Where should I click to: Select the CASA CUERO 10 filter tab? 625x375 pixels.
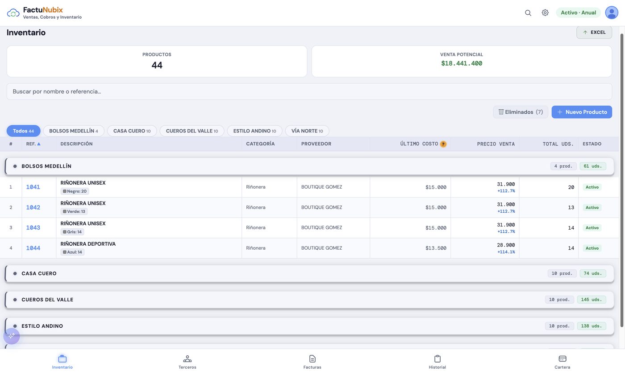pos(132,131)
